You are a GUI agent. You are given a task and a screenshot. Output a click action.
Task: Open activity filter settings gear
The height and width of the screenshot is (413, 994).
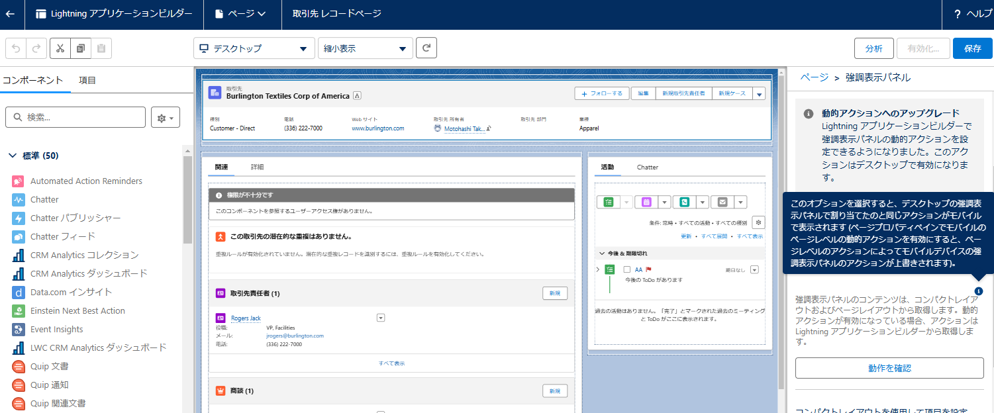(x=759, y=222)
